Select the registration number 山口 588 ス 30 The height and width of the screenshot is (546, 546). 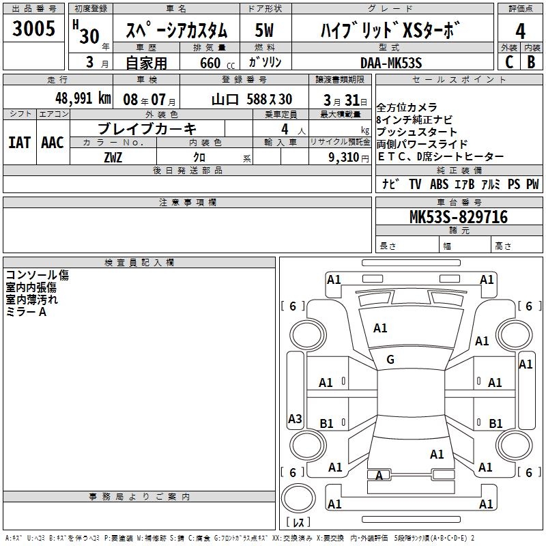click(252, 100)
